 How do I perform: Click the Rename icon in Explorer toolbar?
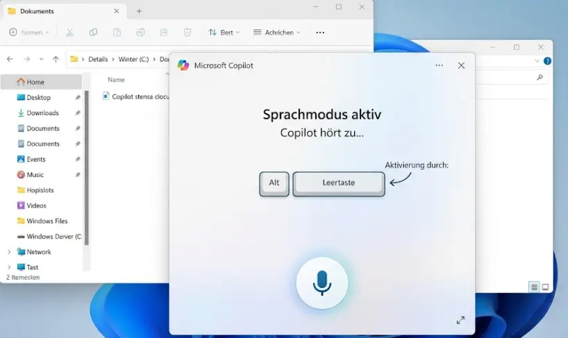(140, 32)
